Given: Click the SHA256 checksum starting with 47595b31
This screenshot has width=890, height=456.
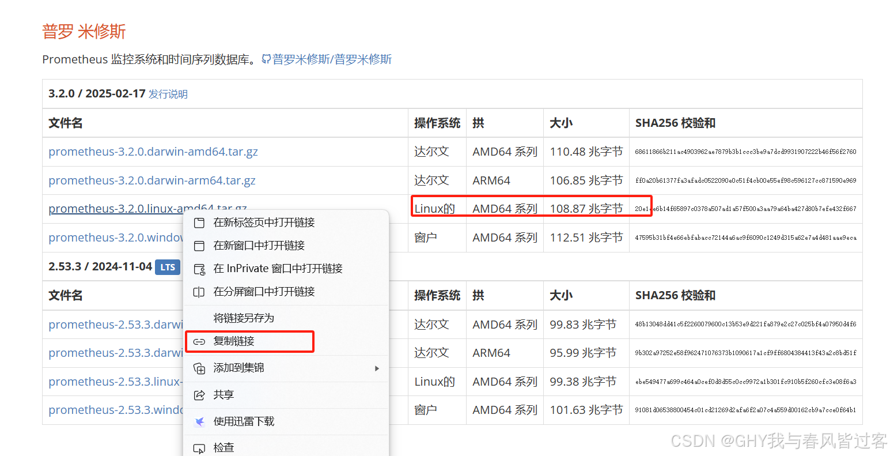Looking at the screenshot, I should [745, 238].
